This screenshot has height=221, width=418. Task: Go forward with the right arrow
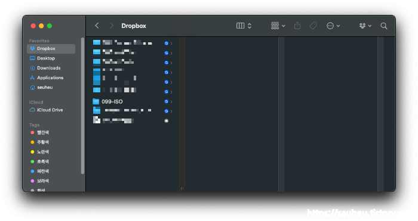(112, 26)
